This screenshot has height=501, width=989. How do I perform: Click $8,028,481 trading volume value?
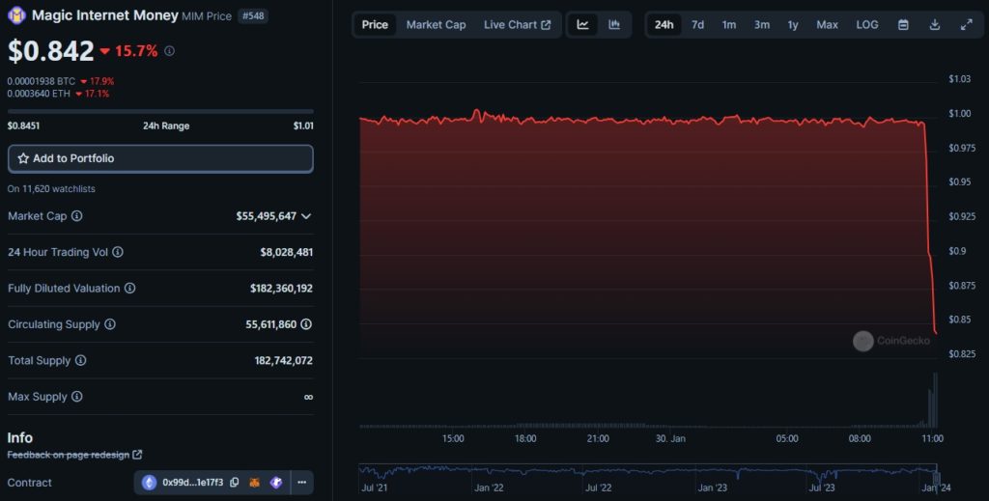(x=286, y=252)
